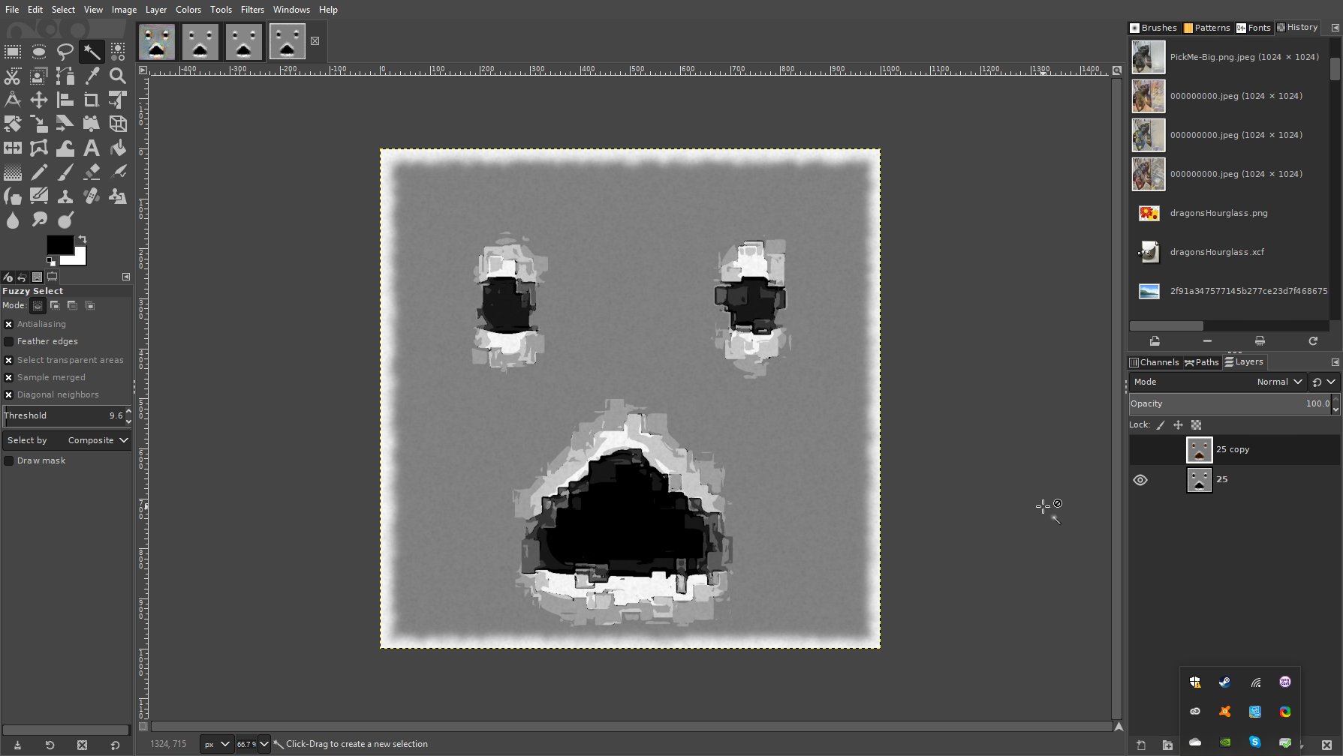Screen dimensions: 1343x756
Task: Select the Ellipse Select tool
Action: coord(39,52)
